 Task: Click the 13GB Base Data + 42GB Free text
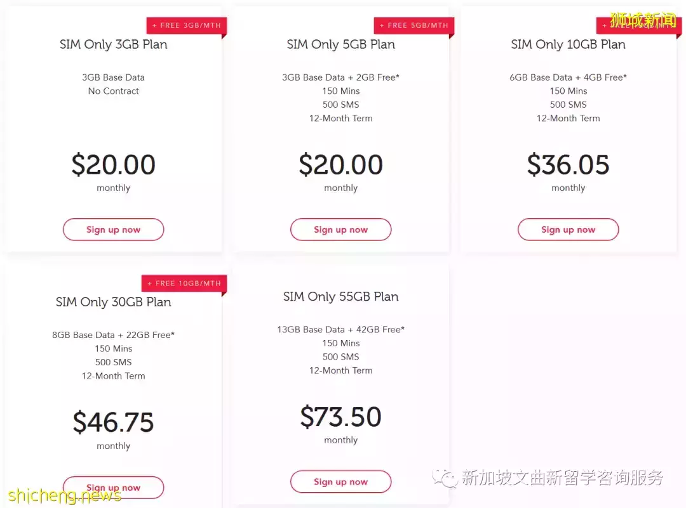(341, 329)
